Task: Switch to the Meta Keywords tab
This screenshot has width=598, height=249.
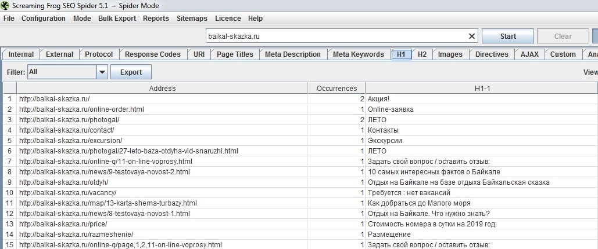Action: click(359, 54)
